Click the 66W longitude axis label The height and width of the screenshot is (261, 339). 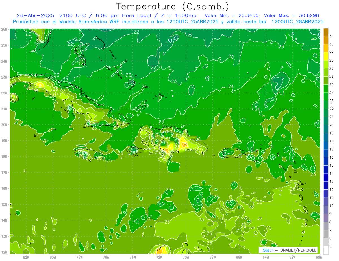point(239,257)
